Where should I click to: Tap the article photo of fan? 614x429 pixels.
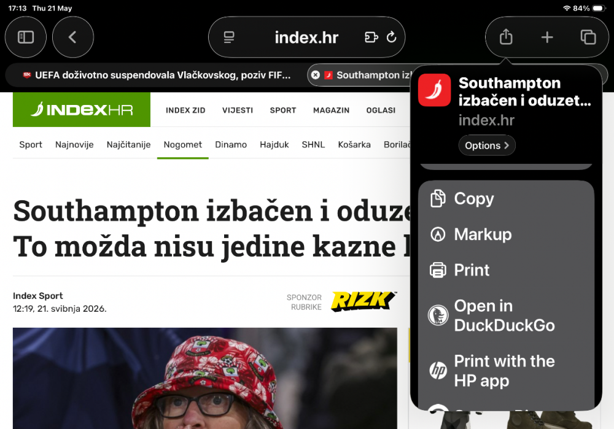205,378
